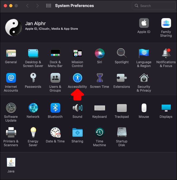Open Screen Time settings

(100, 78)
